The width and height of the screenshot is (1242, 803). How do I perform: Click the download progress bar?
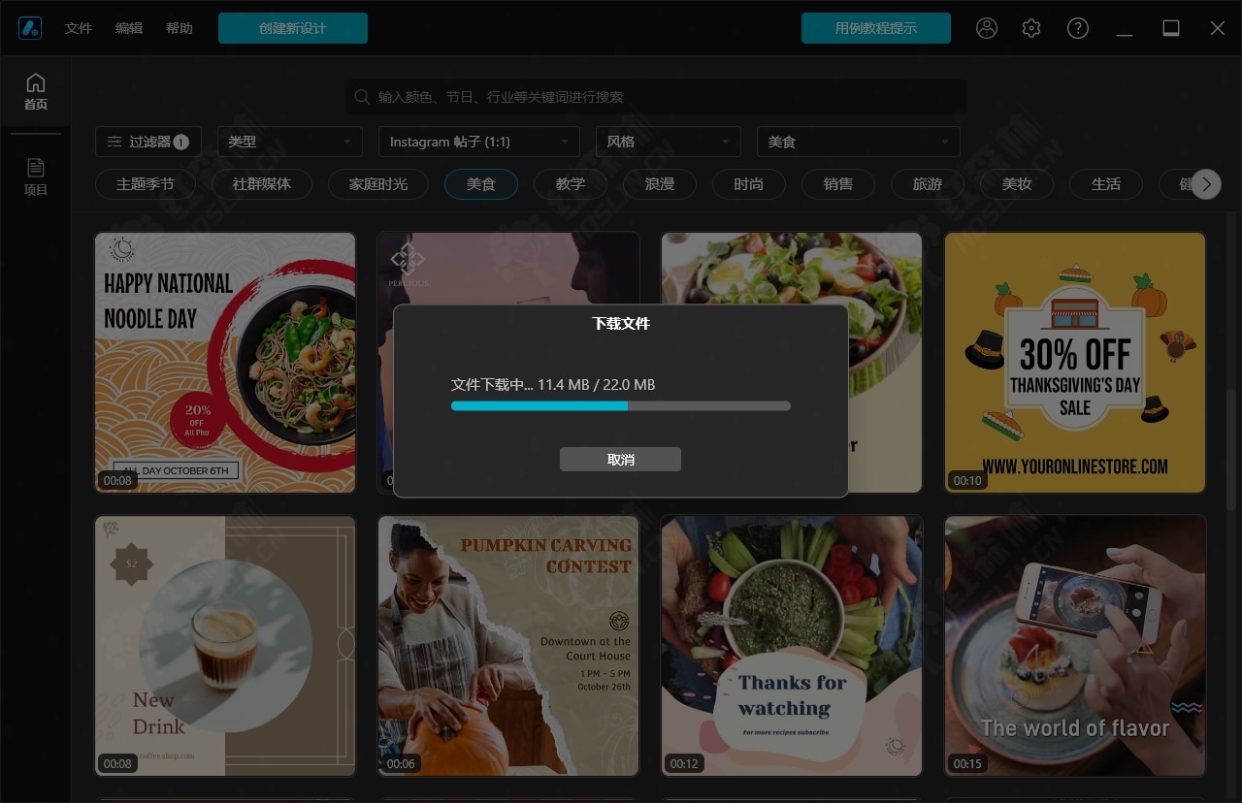point(621,406)
